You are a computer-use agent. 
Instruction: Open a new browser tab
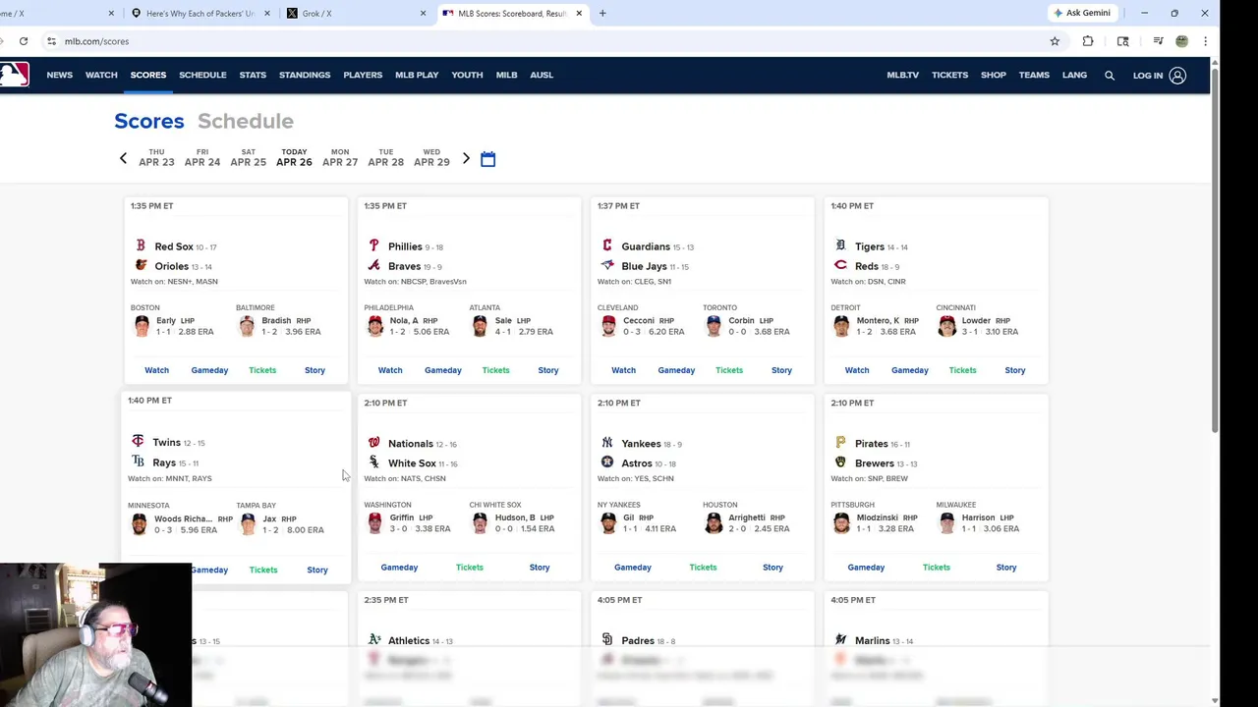coord(602,14)
